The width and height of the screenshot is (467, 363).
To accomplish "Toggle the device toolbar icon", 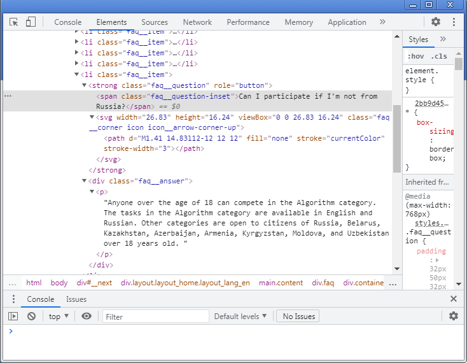I will coord(31,22).
